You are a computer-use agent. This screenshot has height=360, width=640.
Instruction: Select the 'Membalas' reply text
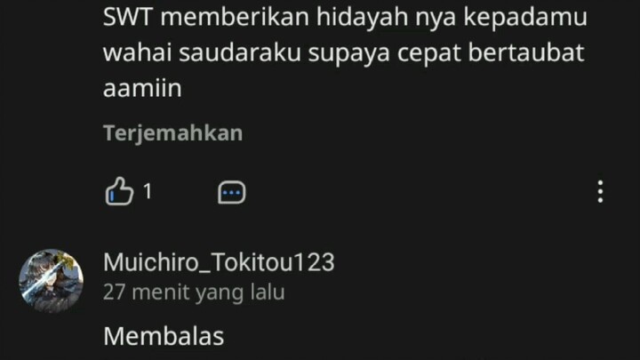pyautogui.click(x=164, y=336)
